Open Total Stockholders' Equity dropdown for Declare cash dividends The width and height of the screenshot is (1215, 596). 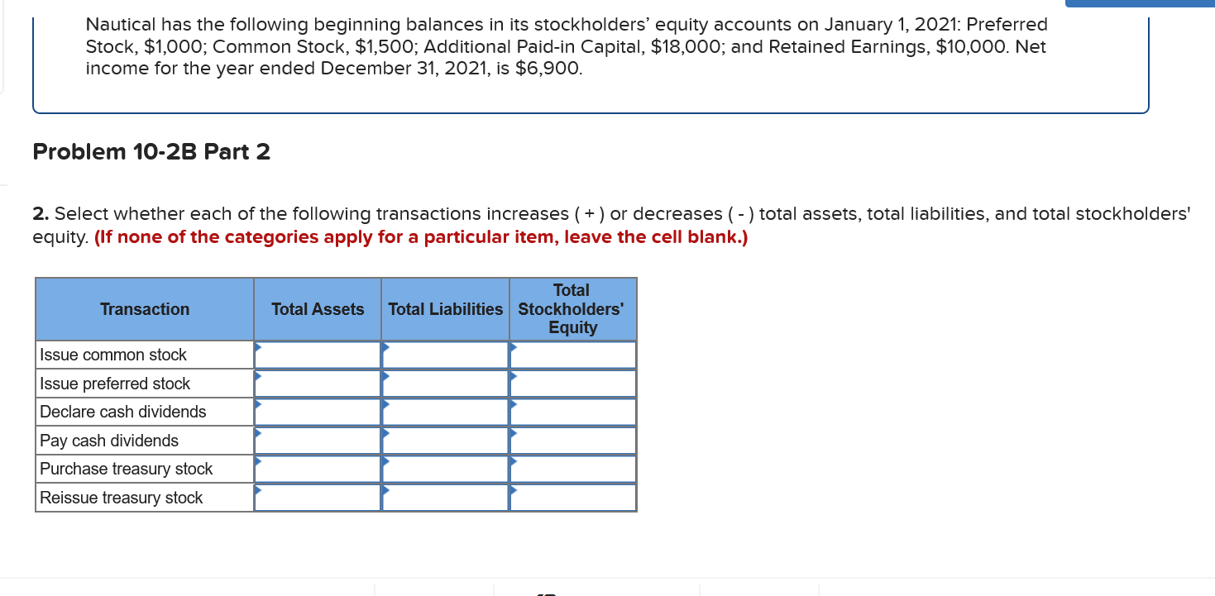tap(572, 411)
